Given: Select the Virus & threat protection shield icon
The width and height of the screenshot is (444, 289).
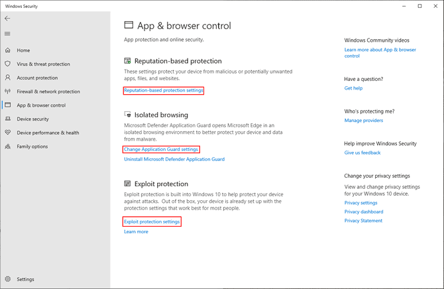Looking at the screenshot, I should (x=8, y=64).
